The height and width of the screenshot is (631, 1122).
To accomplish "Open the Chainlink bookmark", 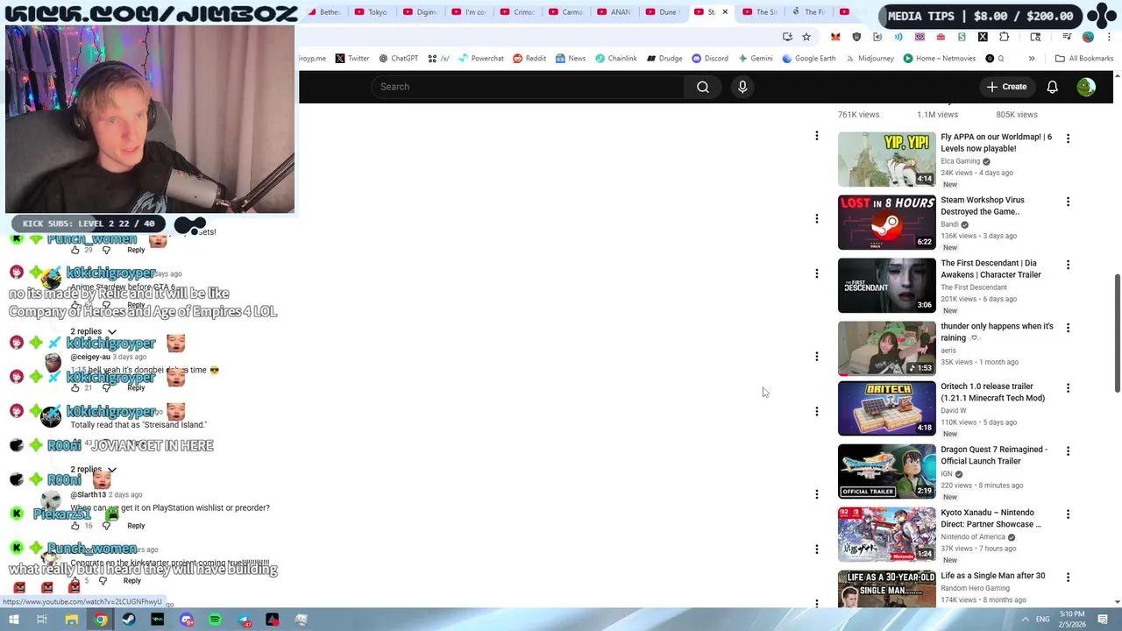I will [616, 59].
